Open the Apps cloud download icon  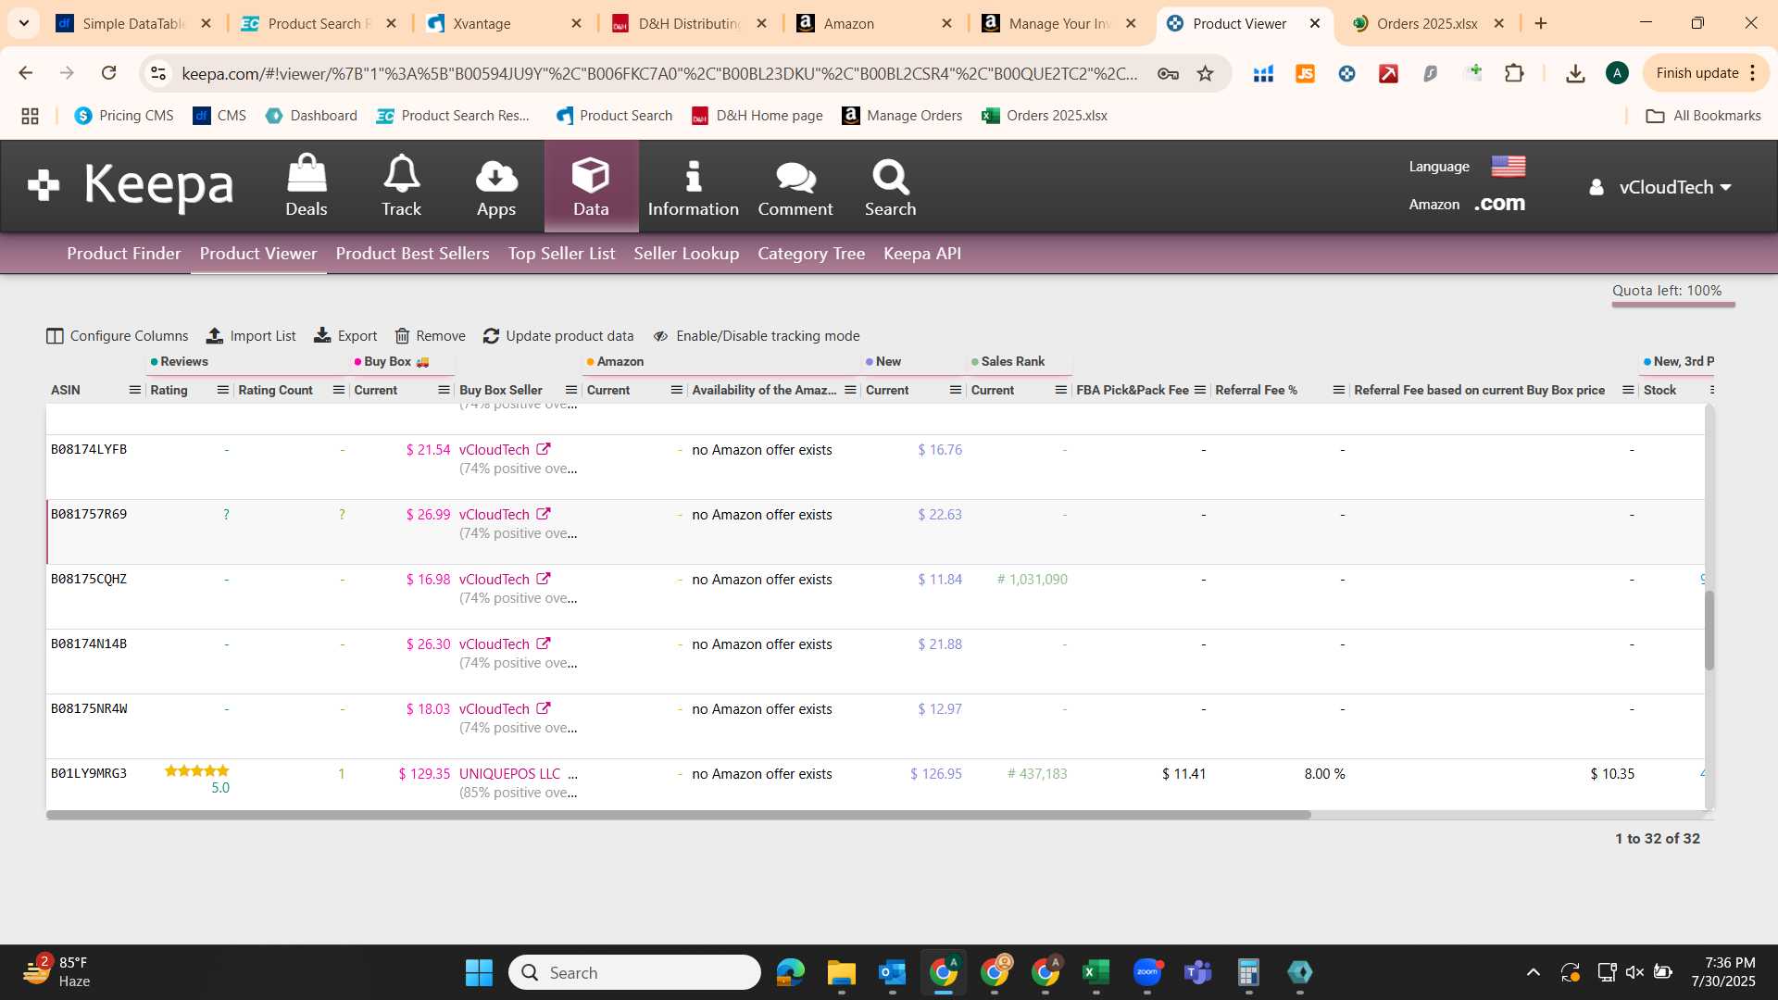(x=495, y=186)
